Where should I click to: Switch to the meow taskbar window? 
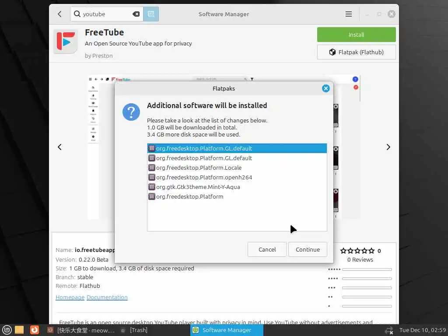[x=81, y=330]
